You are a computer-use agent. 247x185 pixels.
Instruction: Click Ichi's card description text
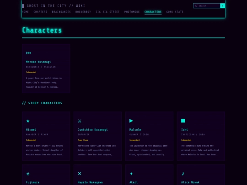pos(200,150)
